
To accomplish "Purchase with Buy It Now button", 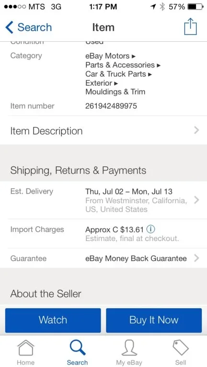I will click(x=154, y=320).
